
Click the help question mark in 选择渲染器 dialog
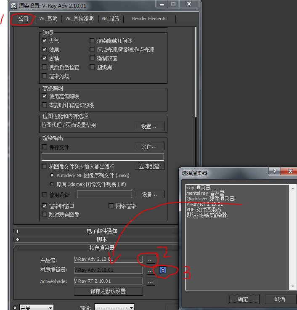(x=274, y=171)
